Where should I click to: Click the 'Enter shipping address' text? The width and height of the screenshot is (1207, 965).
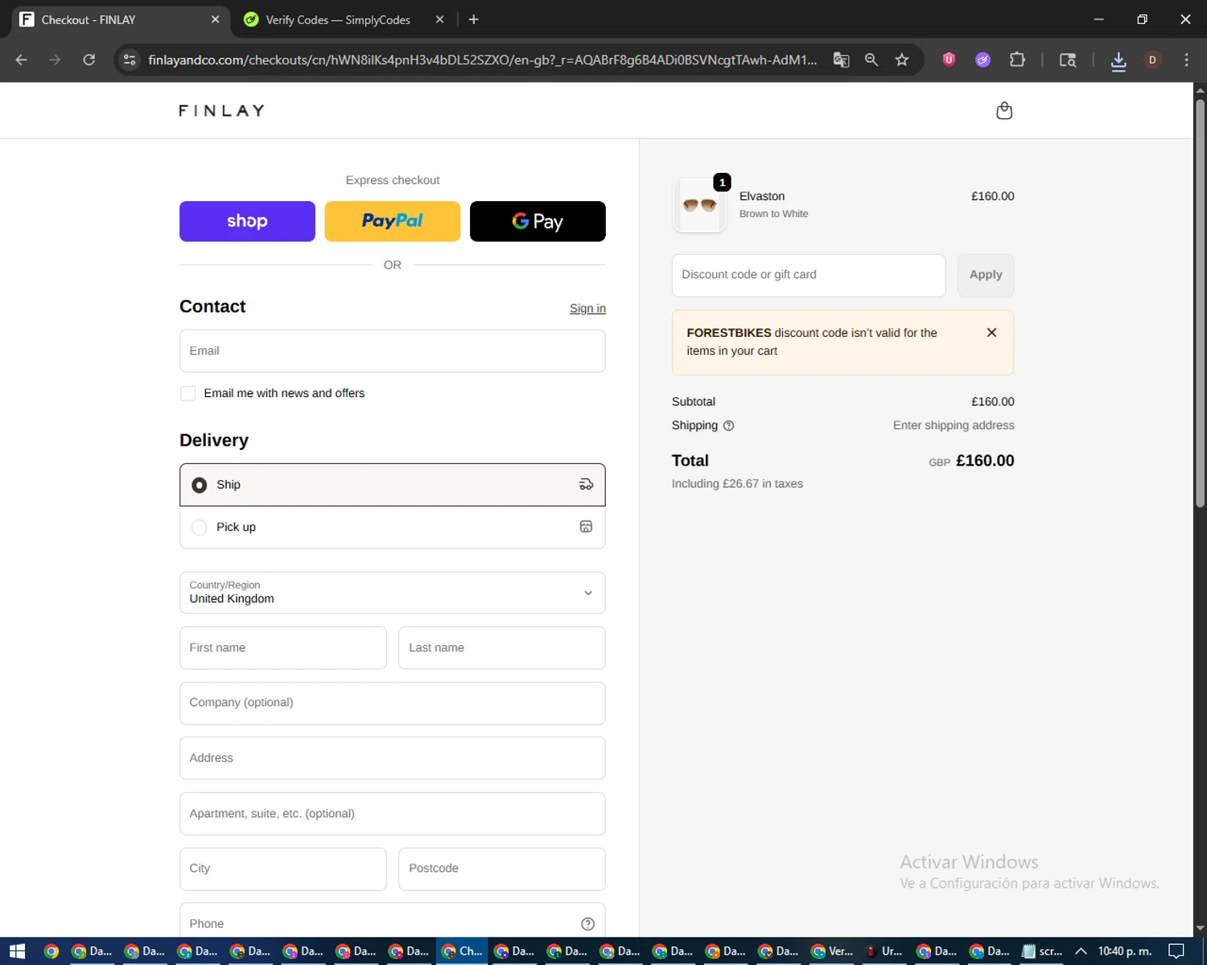tap(954, 425)
